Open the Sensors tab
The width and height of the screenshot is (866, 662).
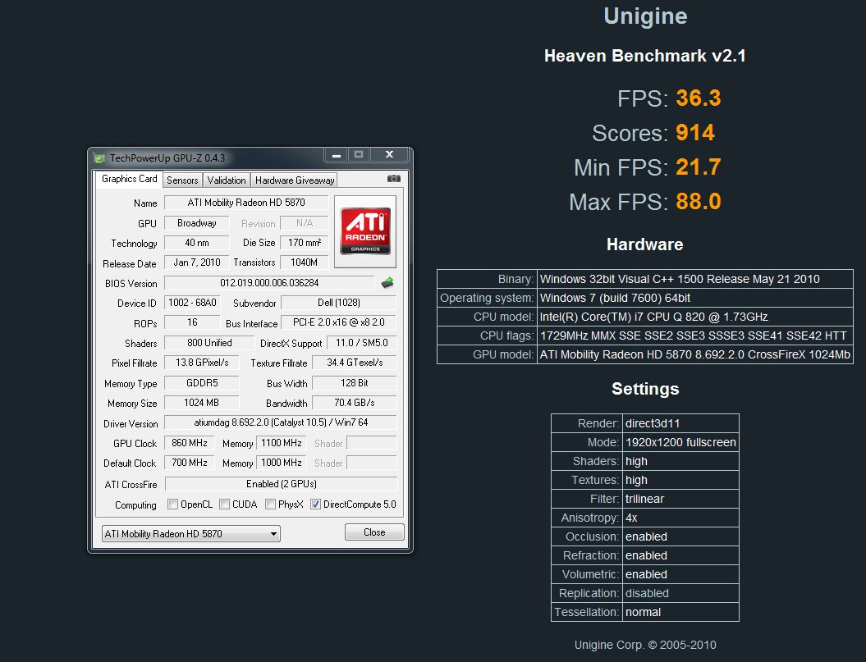point(182,180)
